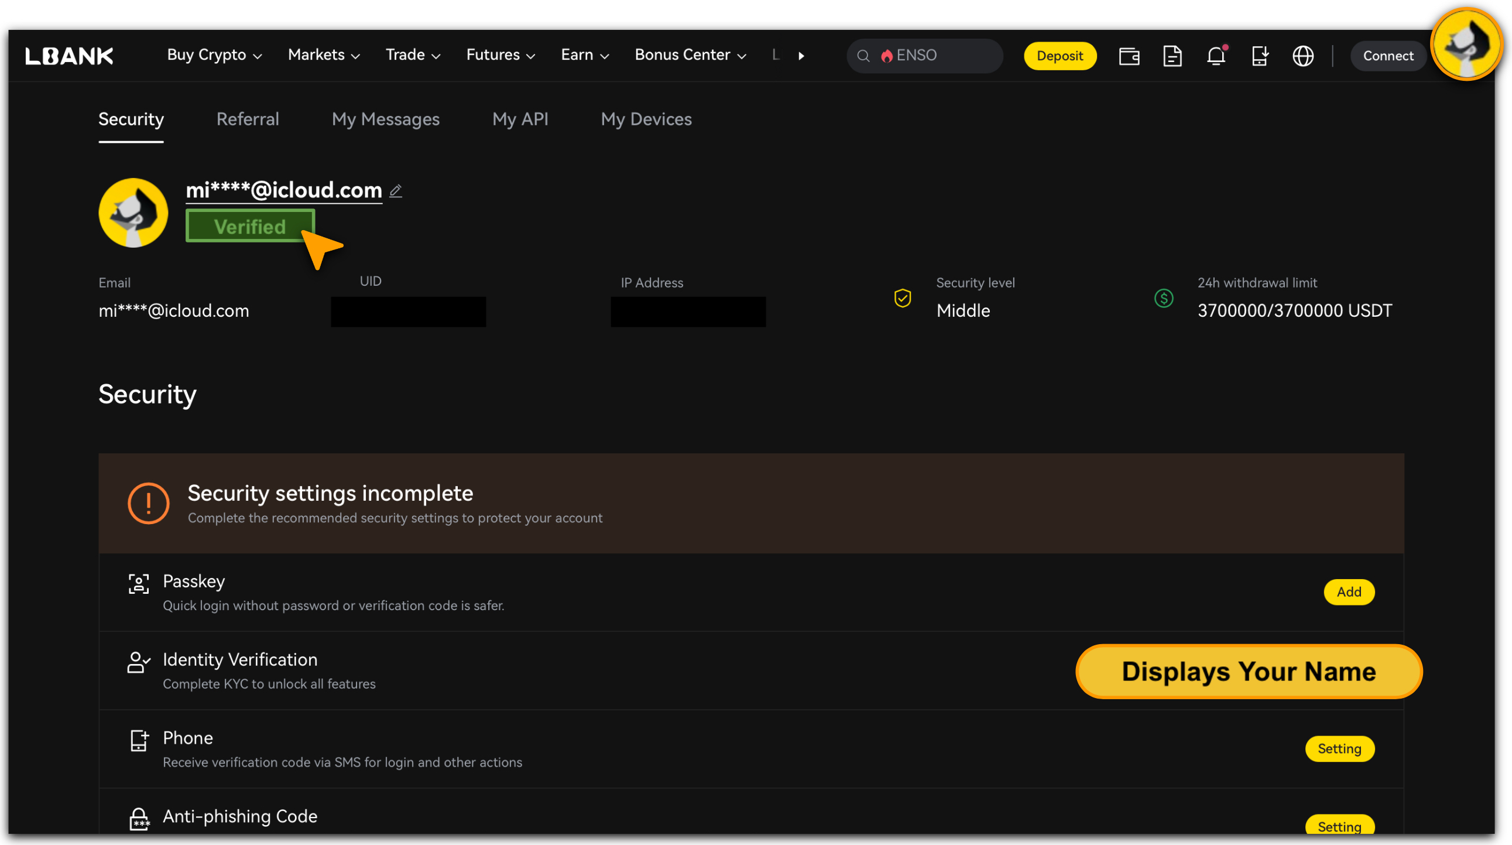
Task: Click the ENSO search field
Action: click(x=924, y=56)
